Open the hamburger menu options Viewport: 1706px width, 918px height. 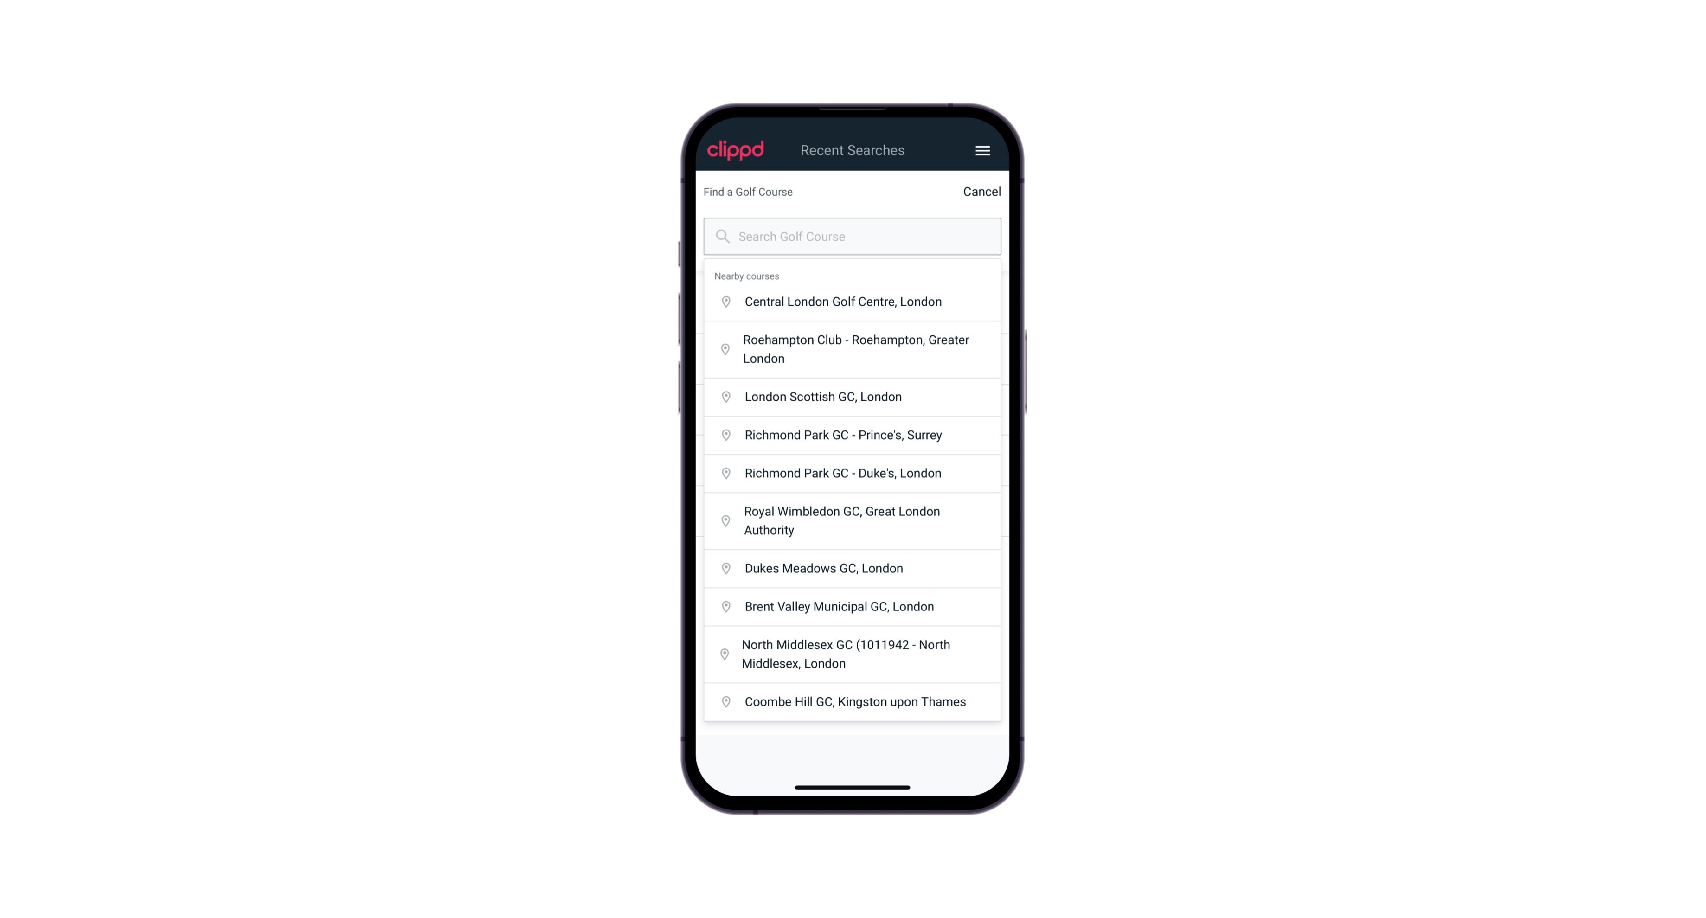(982, 149)
